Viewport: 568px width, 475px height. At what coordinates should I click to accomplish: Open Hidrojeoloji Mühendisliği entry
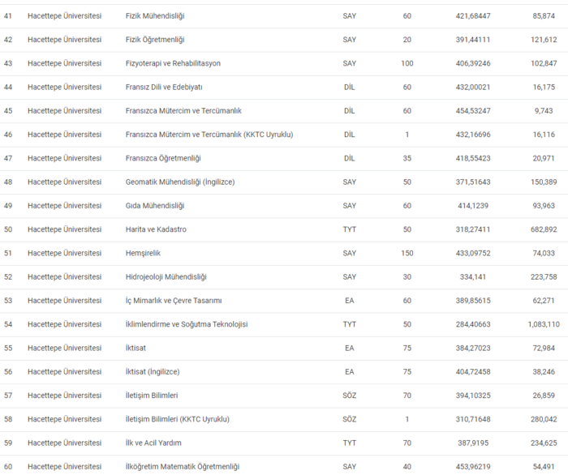[x=166, y=276]
